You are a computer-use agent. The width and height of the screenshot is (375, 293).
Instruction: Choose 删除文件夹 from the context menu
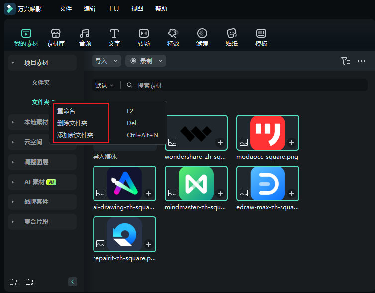pos(107,123)
